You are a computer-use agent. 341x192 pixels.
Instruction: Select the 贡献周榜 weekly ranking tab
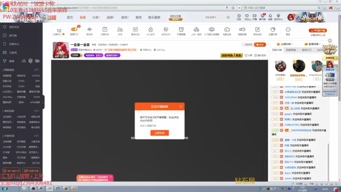point(291,50)
